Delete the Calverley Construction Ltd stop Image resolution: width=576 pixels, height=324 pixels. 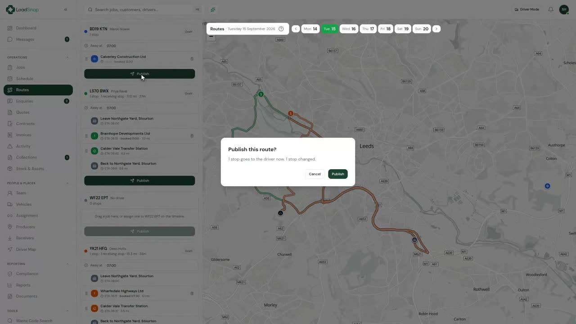click(192, 59)
